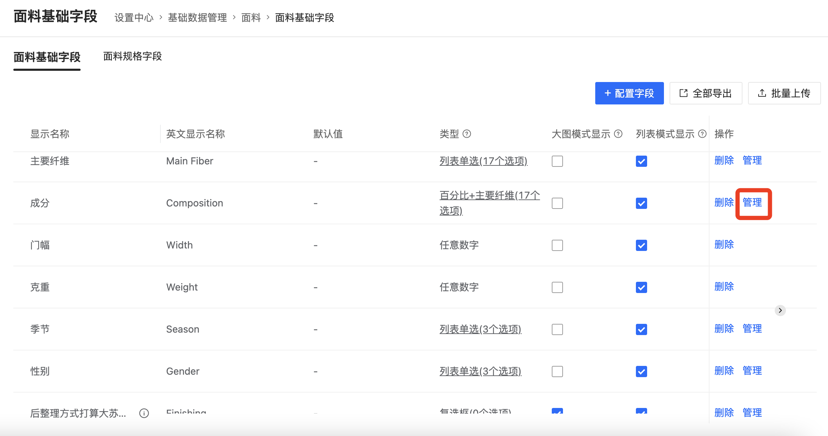Toggle 大图模式显示 checkbox for 季节 row
828x436 pixels.
point(557,329)
